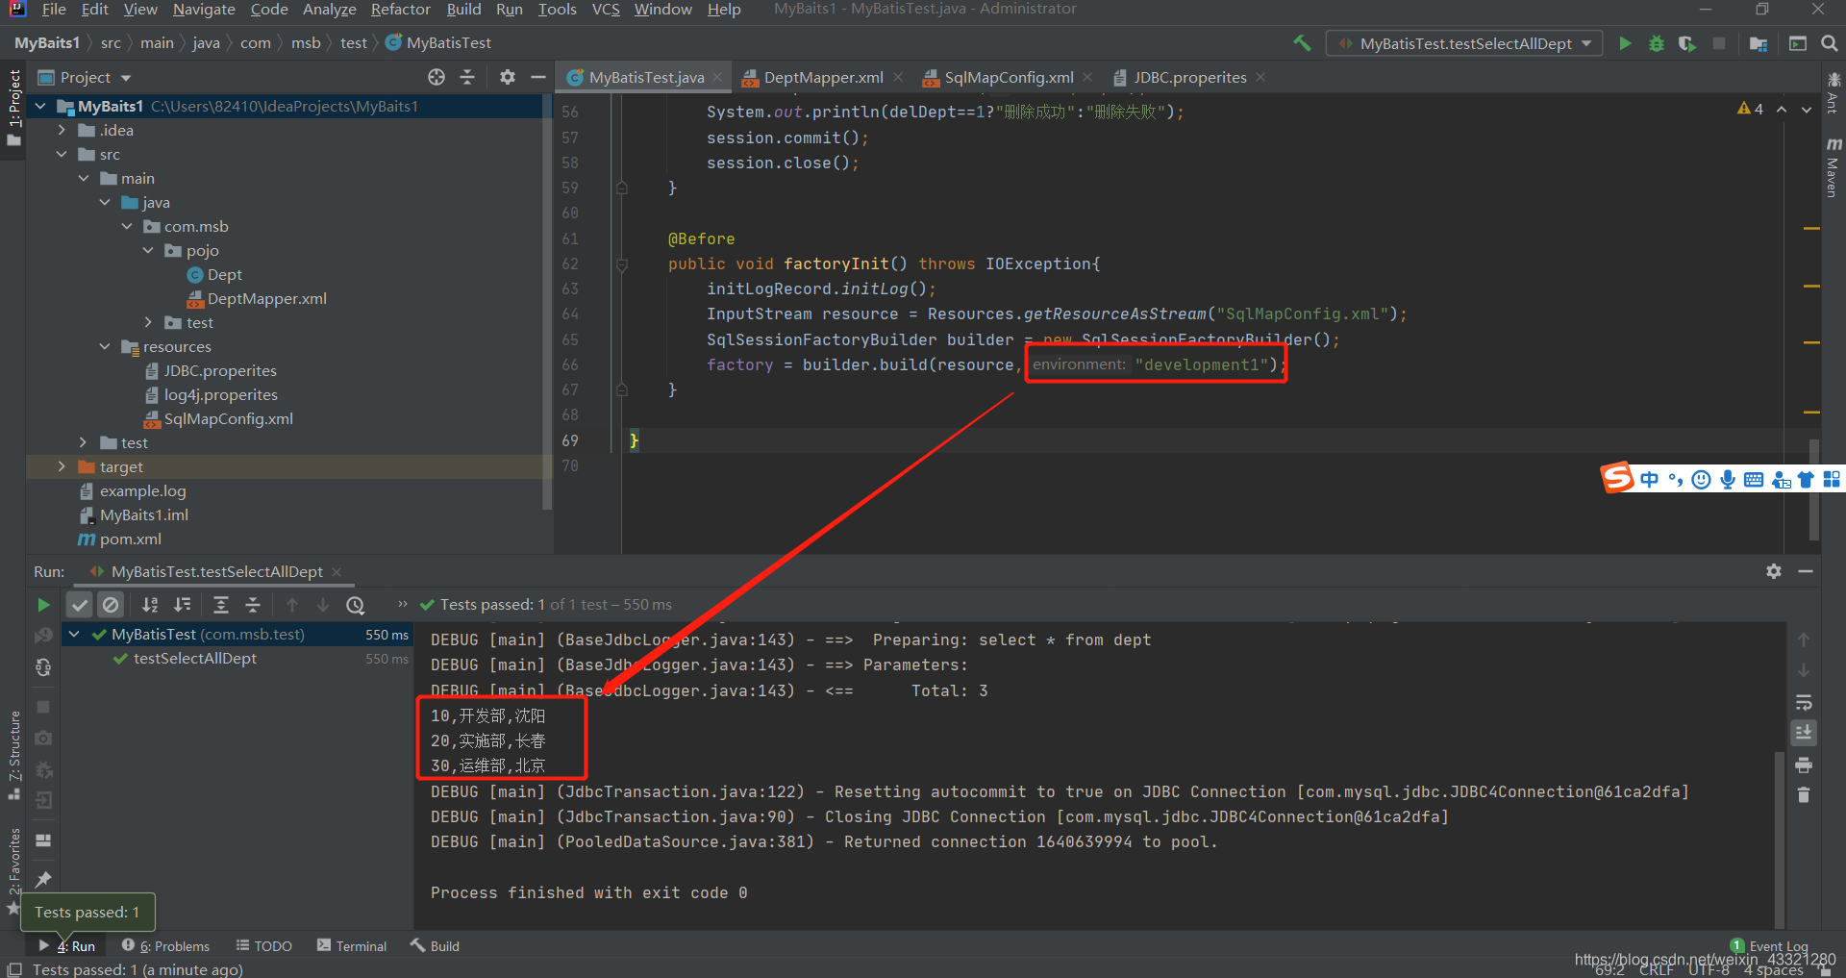Open Project panel settings gear
Viewport: 1846px width, 978px height.
tap(508, 77)
